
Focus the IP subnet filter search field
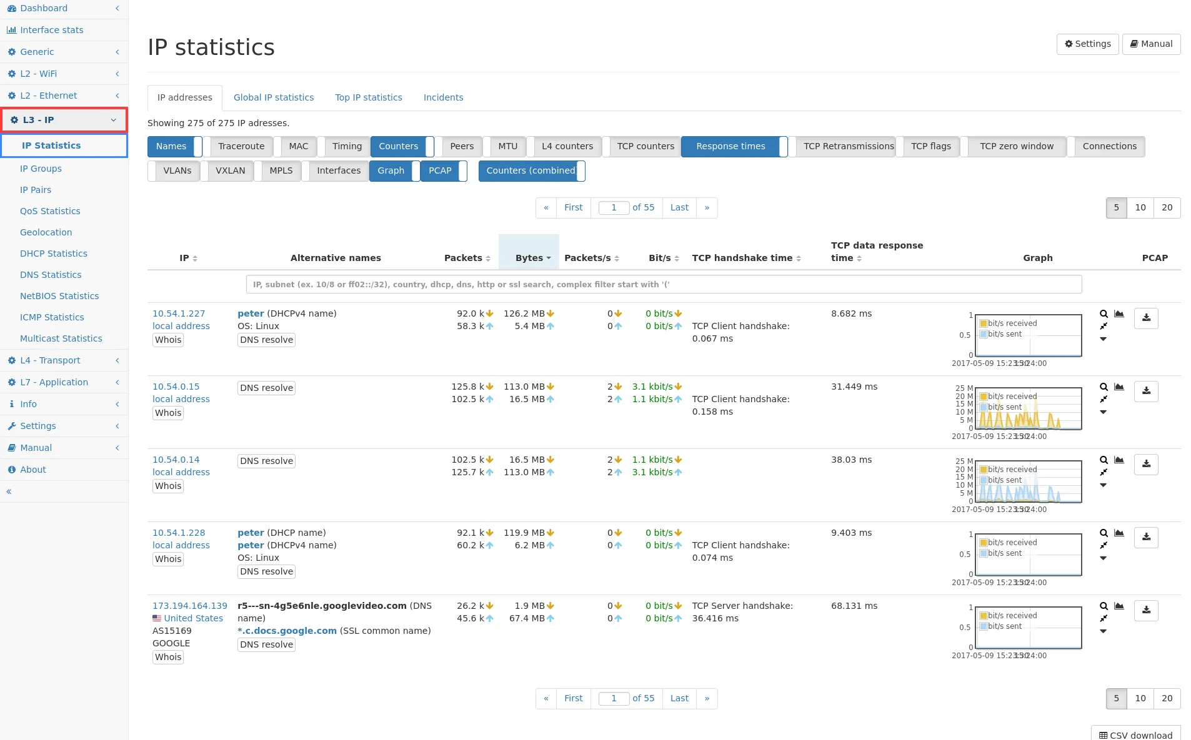[664, 284]
